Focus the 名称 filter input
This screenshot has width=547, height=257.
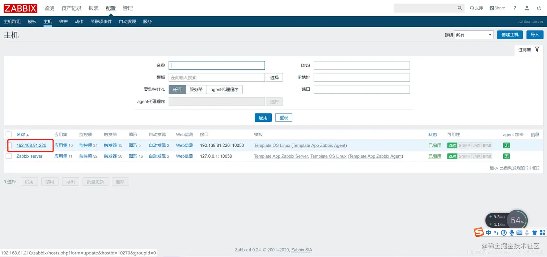click(x=217, y=65)
